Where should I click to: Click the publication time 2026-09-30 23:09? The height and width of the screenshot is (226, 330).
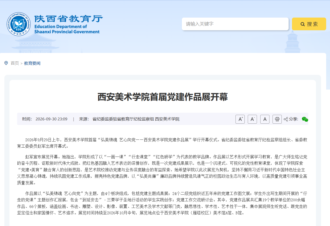[x=51, y=119]
